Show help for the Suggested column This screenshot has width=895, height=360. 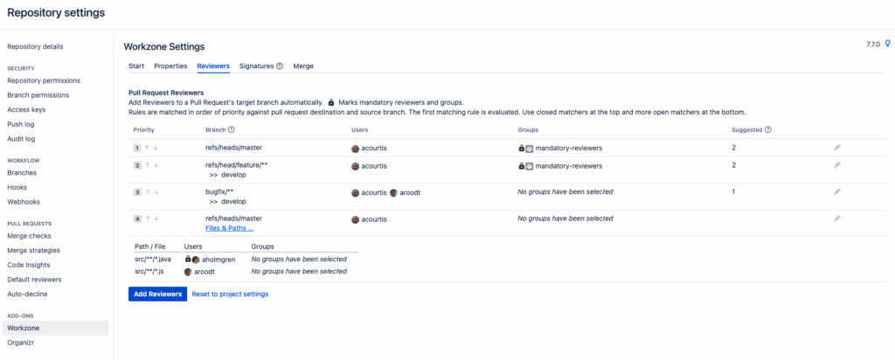tap(767, 129)
